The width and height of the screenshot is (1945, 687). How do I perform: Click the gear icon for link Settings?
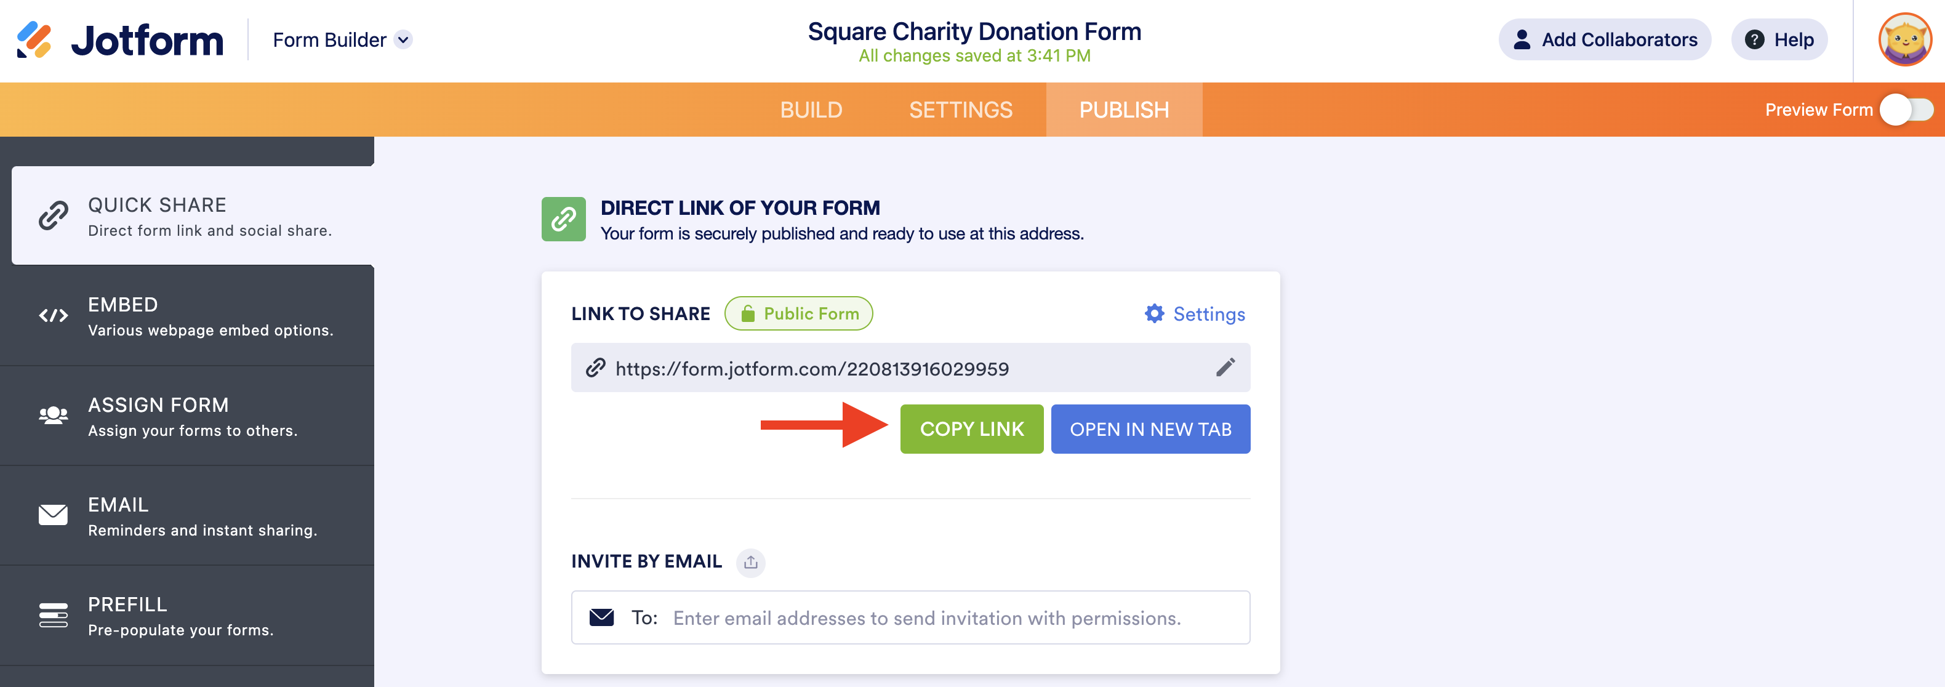click(1153, 313)
